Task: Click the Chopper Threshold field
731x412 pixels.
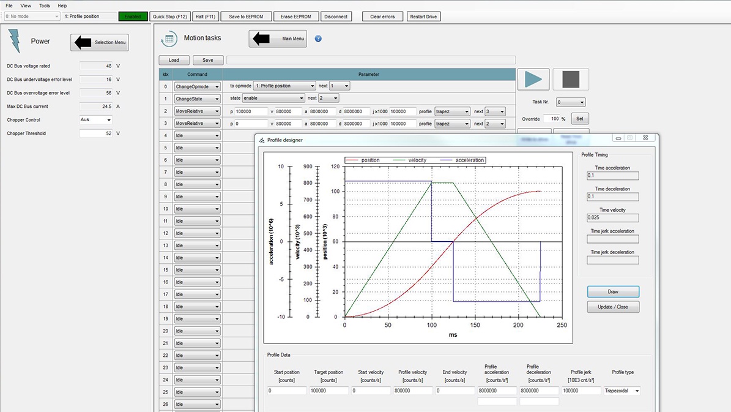Action: pos(96,133)
